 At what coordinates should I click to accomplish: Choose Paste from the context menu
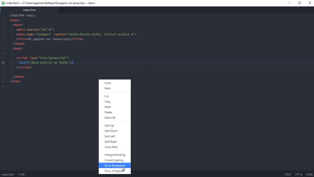pyautogui.click(x=115, y=107)
